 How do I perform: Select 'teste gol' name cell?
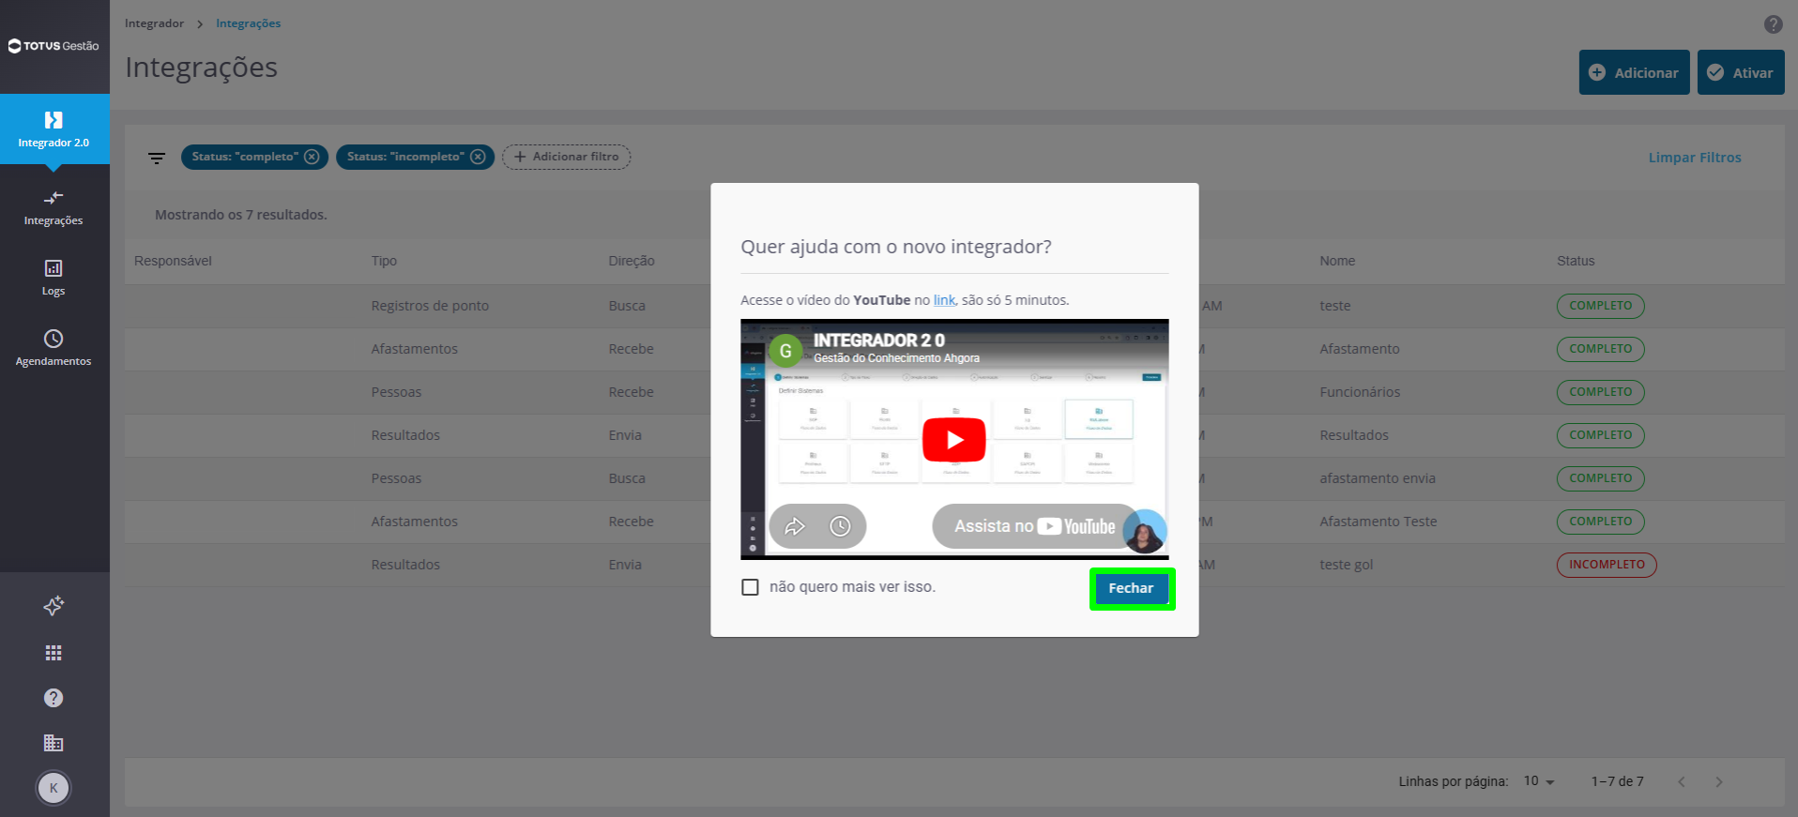coord(1346,565)
